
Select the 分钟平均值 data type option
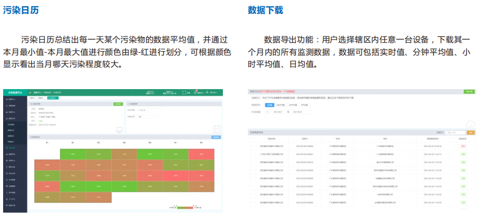(280, 105)
